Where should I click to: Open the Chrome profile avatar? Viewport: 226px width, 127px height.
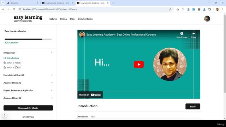coord(218,10)
